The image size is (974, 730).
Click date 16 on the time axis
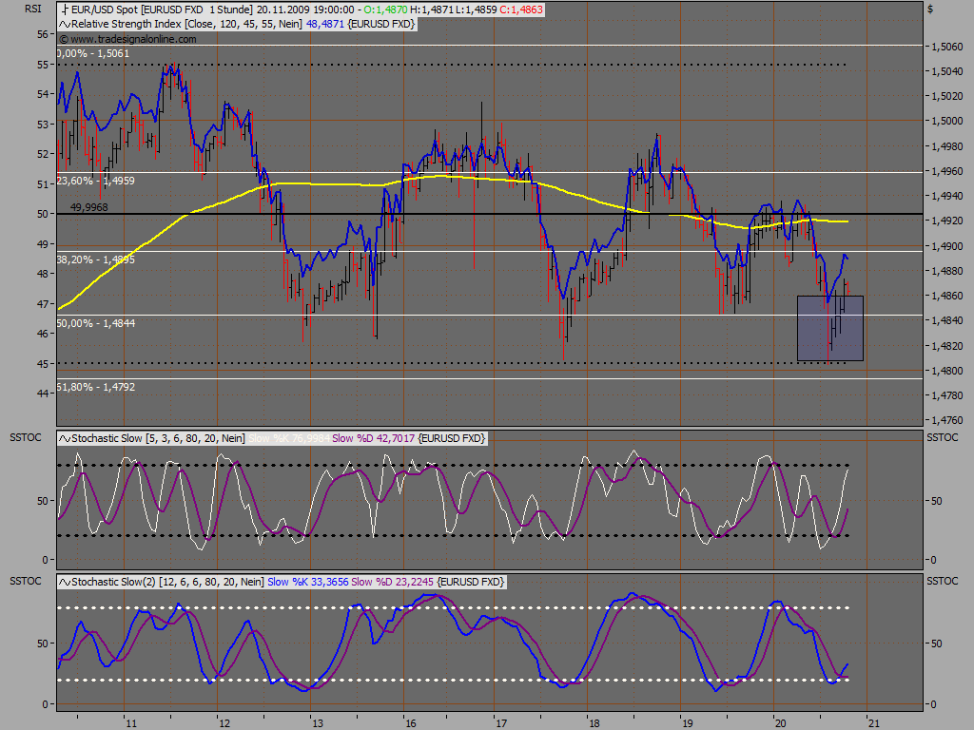pos(410,723)
